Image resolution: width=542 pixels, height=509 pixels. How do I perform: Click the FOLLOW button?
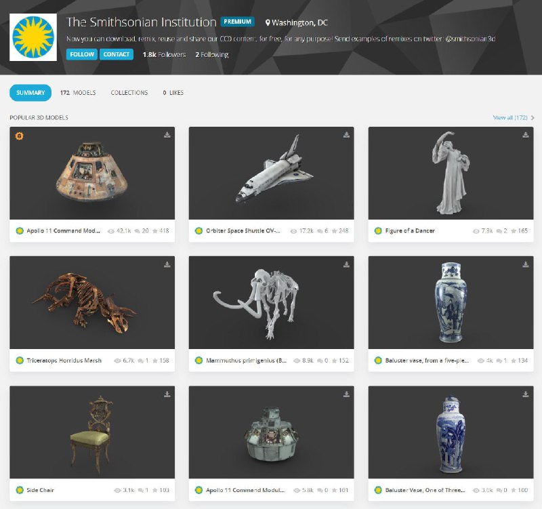click(81, 54)
